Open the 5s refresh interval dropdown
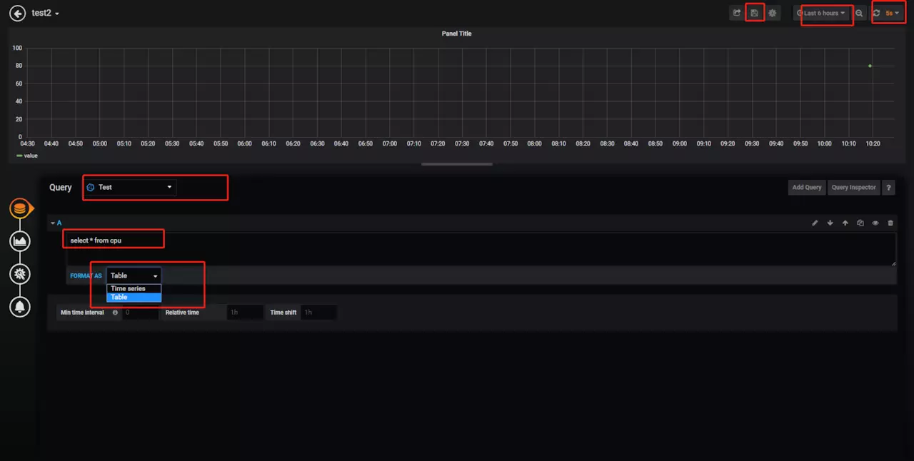914x461 pixels. (x=893, y=13)
